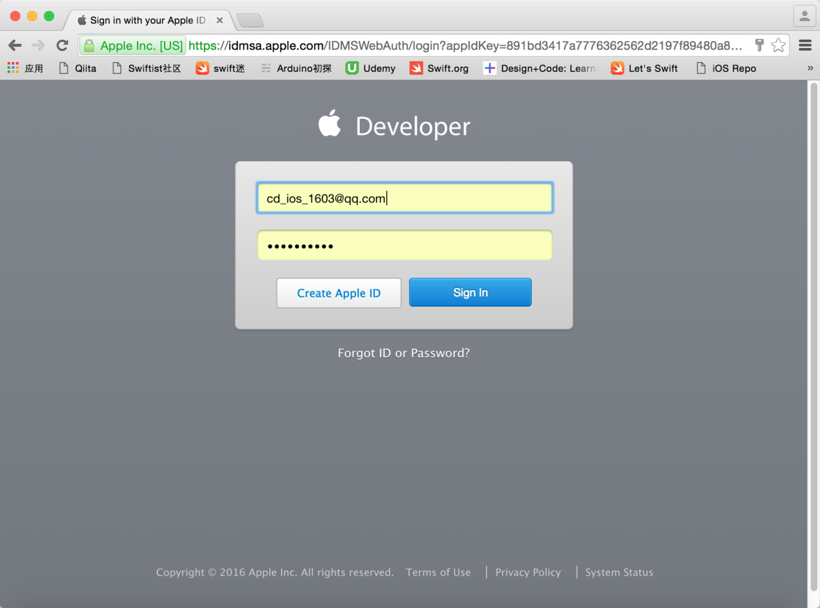Click the vertical page scrollbar
The width and height of the screenshot is (820, 608).
point(813,337)
